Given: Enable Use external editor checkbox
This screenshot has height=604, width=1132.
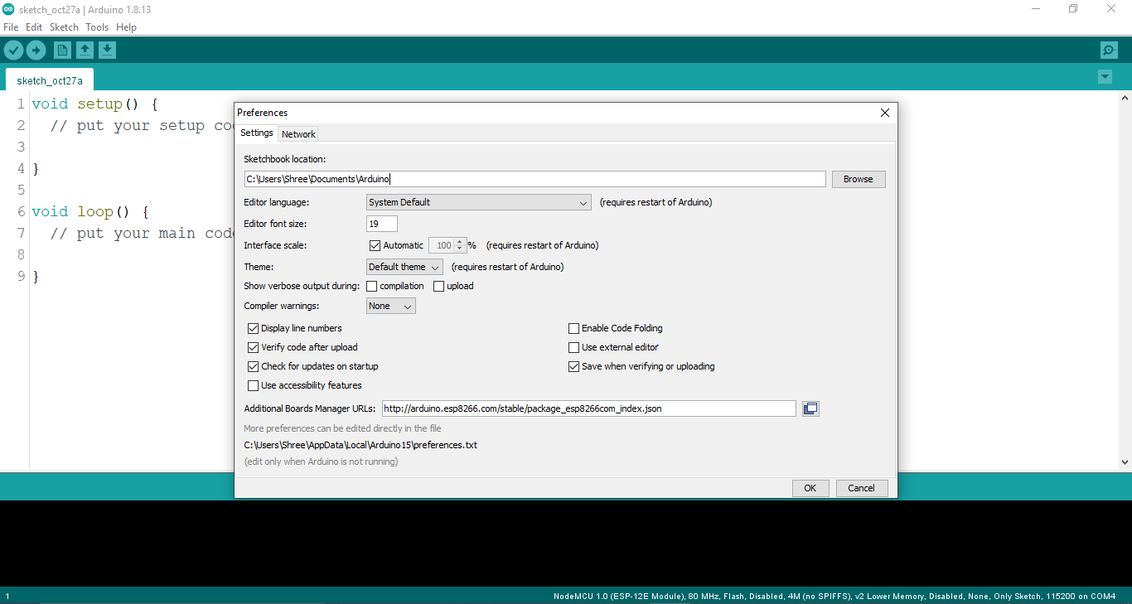Looking at the screenshot, I should (573, 347).
